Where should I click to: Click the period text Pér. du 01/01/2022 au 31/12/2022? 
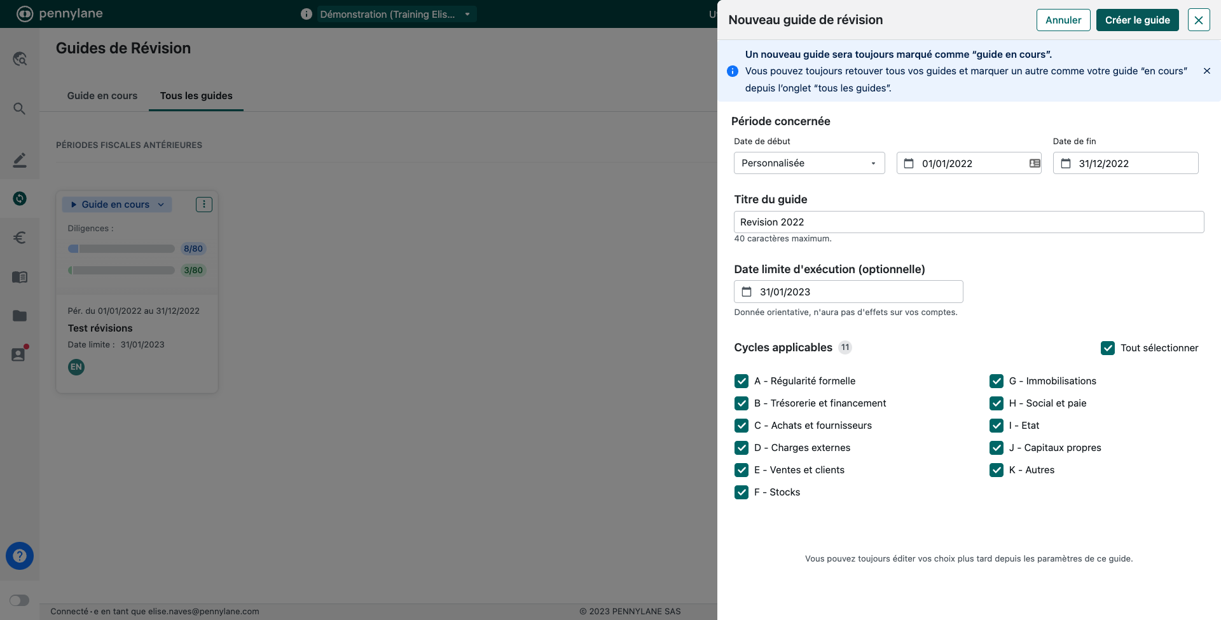134,311
